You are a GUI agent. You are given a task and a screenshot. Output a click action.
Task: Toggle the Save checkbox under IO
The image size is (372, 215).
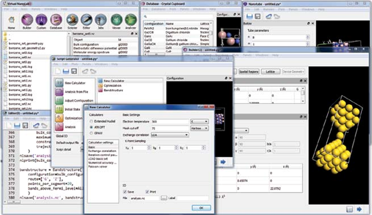(x=125, y=192)
